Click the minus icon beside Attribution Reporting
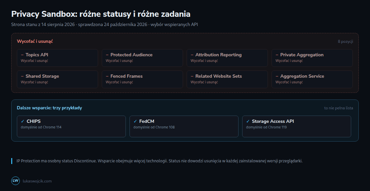 192,55
